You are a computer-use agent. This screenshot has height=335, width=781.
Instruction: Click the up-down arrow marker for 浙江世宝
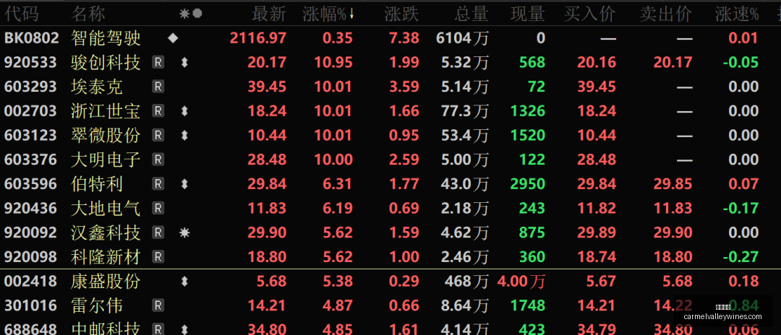pos(184,111)
